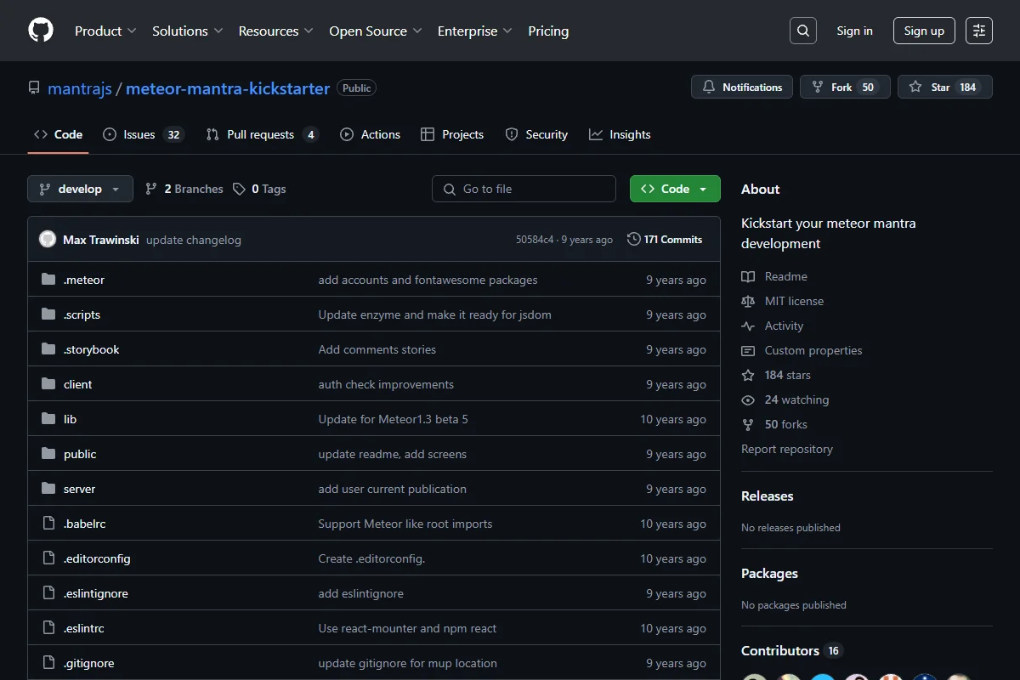Screen dimensions: 1020x680
Task: Switch to the Issues tab
Action: pos(143,134)
